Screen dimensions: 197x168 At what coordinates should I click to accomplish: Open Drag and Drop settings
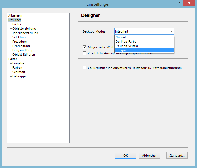23,50
